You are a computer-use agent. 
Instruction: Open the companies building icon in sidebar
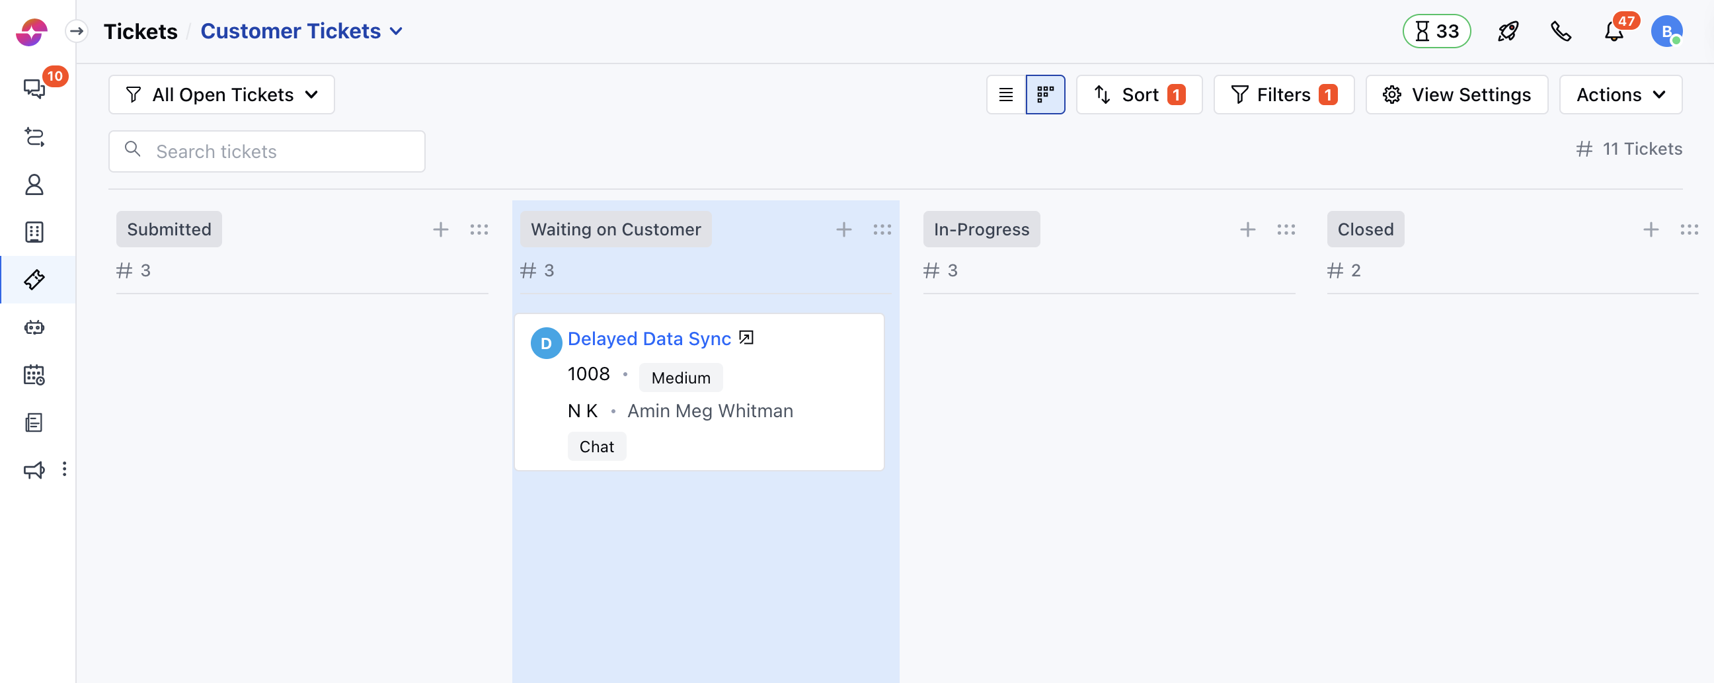(34, 231)
